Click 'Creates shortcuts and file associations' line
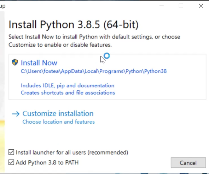 coord(68,93)
